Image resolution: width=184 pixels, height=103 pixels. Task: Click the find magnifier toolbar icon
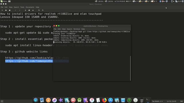[x=39, y=10]
